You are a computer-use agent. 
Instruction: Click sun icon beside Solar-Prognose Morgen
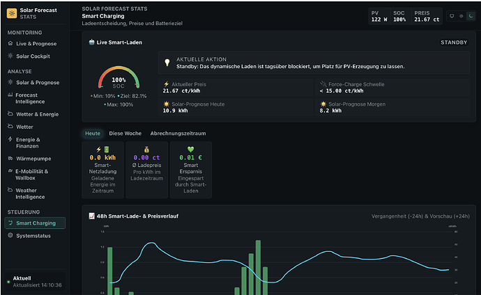coord(323,104)
